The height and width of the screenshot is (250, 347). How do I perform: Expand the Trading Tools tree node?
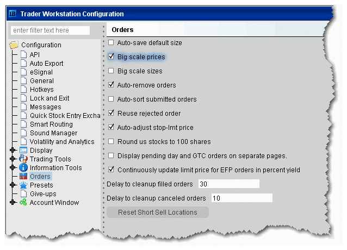pos(13,159)
